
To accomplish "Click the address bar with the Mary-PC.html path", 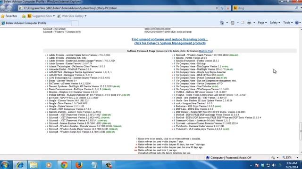I will tap(117, 8).
